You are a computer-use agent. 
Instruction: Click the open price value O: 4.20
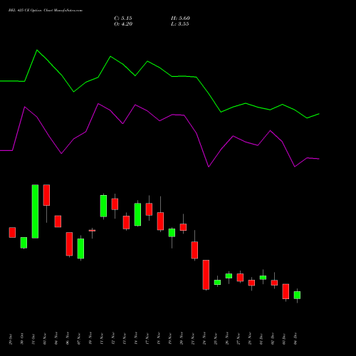click(x=123, y=24)
